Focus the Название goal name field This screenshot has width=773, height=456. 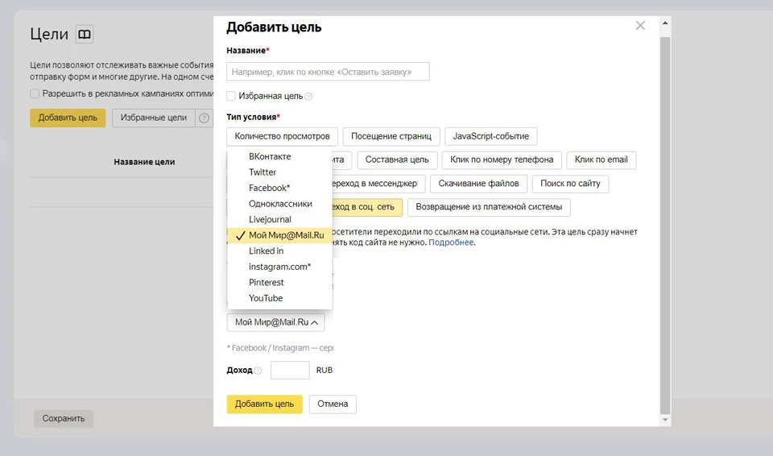[x=328, y=72]
